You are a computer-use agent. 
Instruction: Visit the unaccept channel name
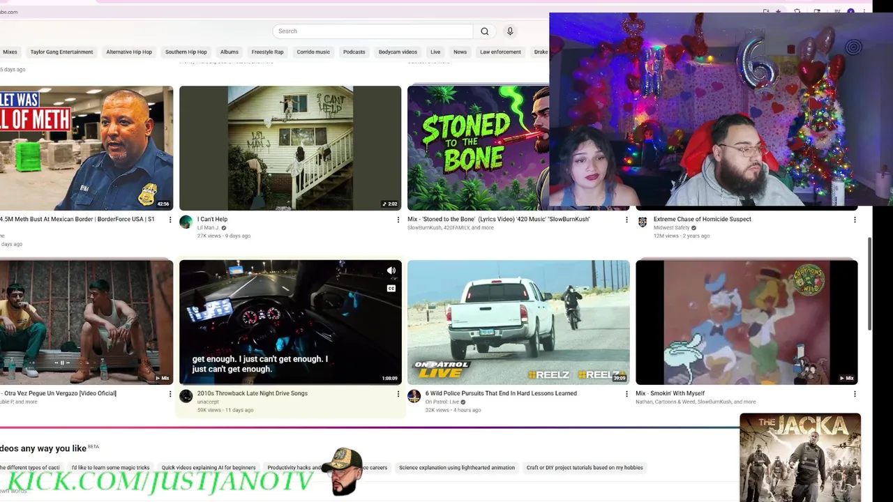pos(208,402)
